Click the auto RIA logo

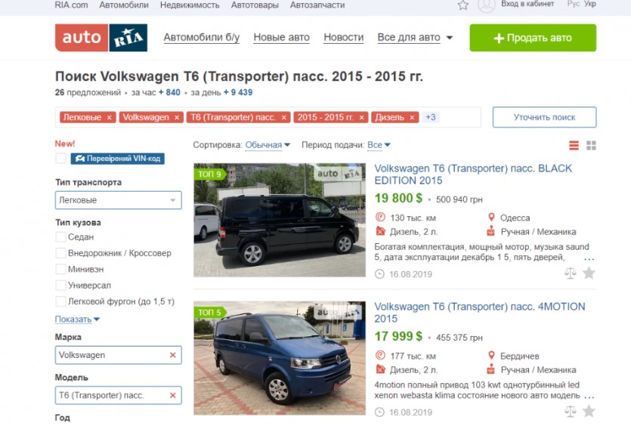(x=101, y=38)
